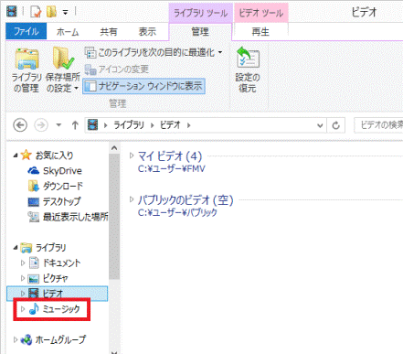Viewport: 403px width, 354px height.
Task: Expand the ピクチャ library node
Action: pos(23,278)
